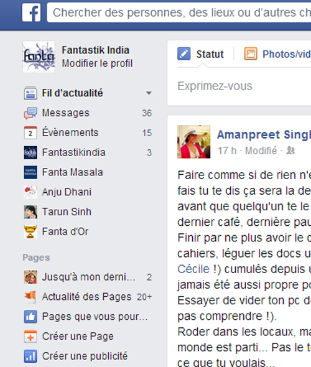
Task: Focus the Chercher des personnes search box
Action: (x=179, y=12)
